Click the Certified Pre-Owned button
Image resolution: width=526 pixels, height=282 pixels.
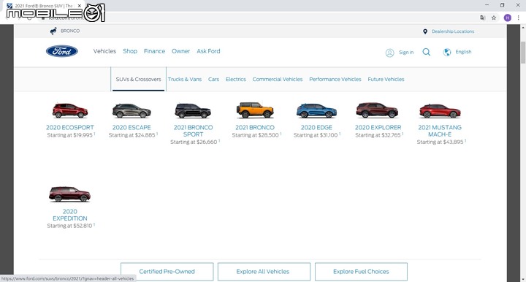point(167,272)
